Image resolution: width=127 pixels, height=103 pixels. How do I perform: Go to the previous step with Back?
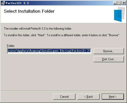coord(89,97)
